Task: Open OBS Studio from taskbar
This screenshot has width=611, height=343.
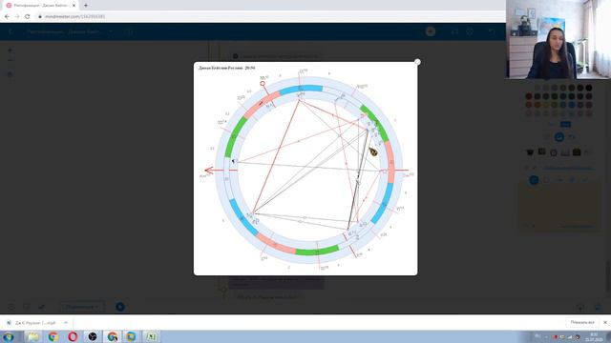Action: click(93, 336)
